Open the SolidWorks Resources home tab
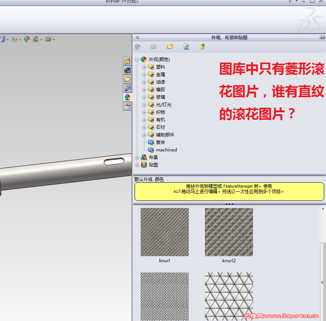 (x=127, y=61)
